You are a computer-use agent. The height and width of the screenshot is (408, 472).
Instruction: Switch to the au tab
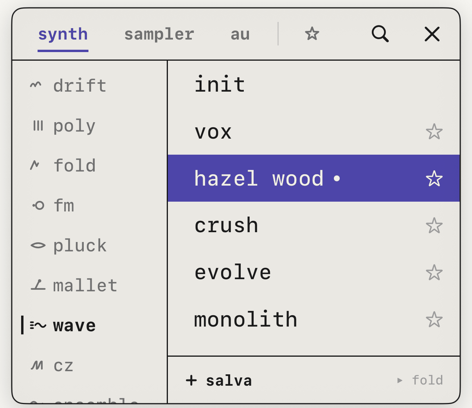click(240, 34)
